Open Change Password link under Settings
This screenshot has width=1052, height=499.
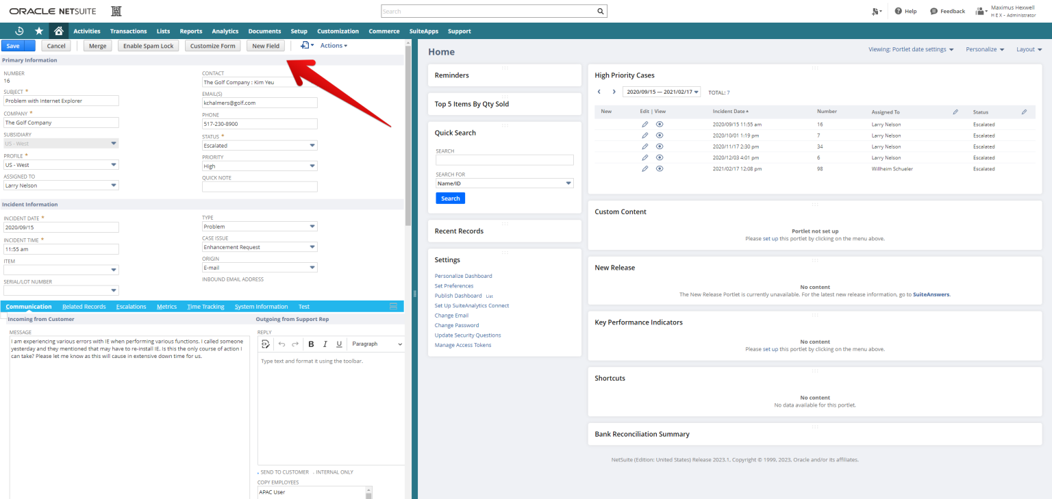click(x=457, y=325)
